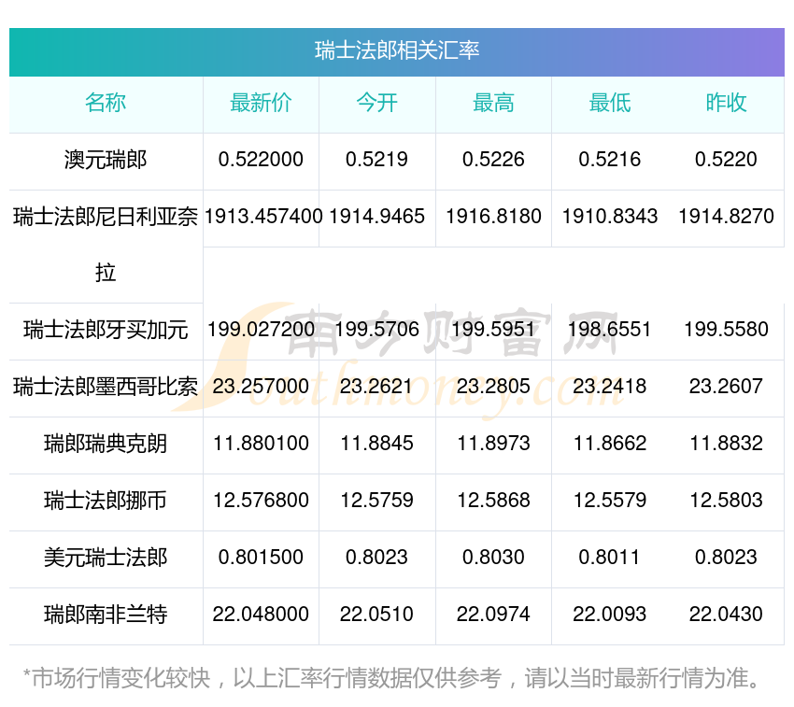Click the table title 瑞士法郎相关汇率
794x707 pixels.
(396, 50)
